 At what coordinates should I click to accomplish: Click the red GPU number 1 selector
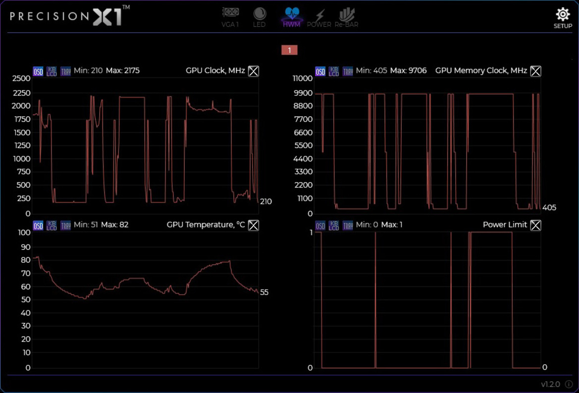pyautogui.click(x=289, y=50)
